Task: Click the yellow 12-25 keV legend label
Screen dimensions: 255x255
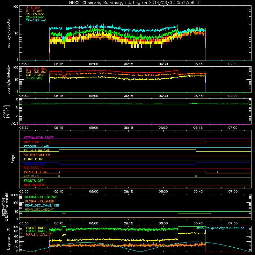Action: pyautogui.click(x=35, y=14)
